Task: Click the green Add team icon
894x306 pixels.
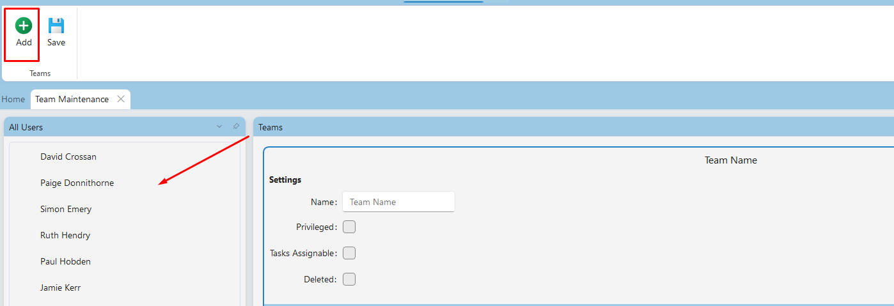Action: point(24,26)
